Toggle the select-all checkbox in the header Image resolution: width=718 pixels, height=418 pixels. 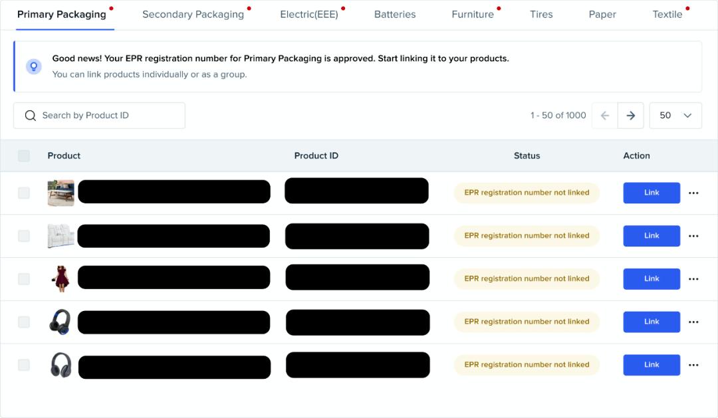24,156
